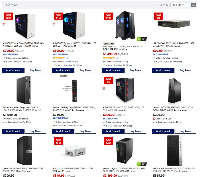Buy Now the HP EliteDesk 705 G2 Mini
This screenshot has height=177, width=205.
(185, 70)
